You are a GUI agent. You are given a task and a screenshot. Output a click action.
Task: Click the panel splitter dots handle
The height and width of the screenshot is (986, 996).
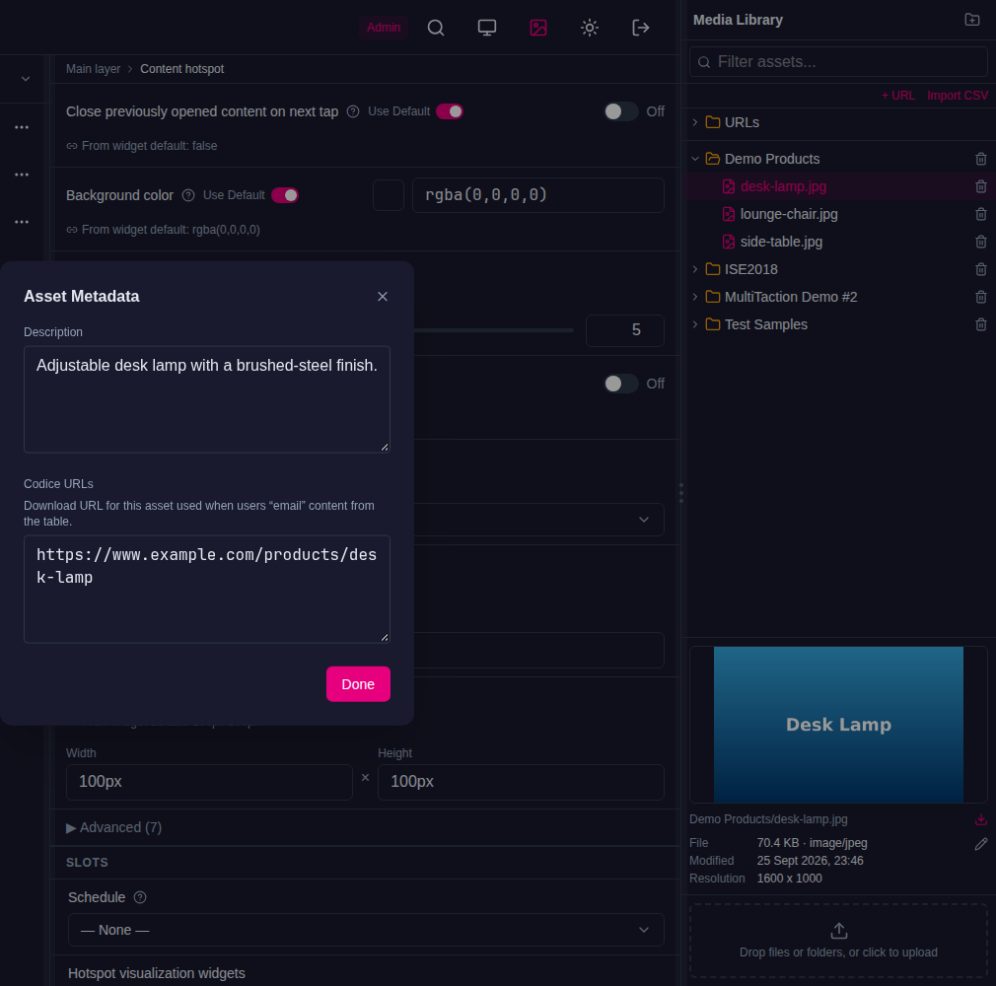click(x=681, y=493)
